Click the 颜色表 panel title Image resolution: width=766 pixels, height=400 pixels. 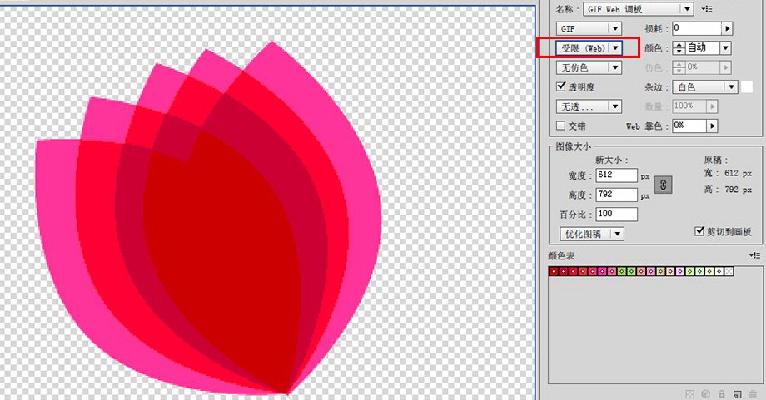561,255
